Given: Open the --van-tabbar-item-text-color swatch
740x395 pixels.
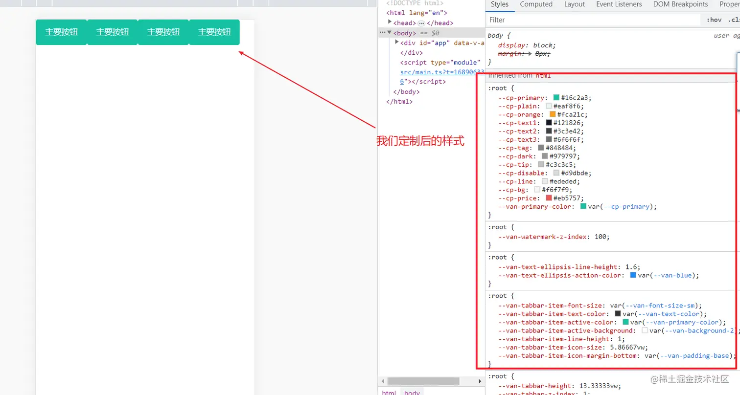Looking at the screenshot, I should point(618,314).
